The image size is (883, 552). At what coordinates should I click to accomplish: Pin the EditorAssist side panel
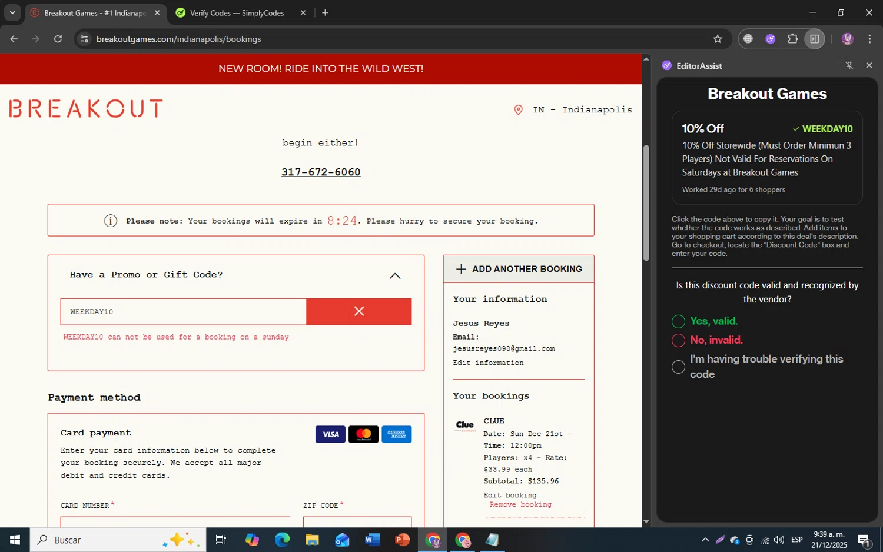[x=849, y=65]
